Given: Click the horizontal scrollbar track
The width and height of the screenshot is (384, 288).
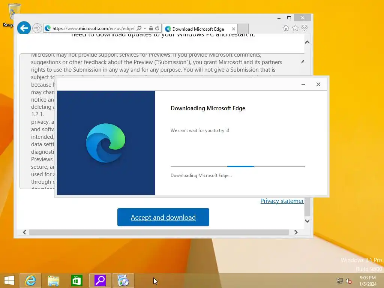Looking at the screenshot, I should [x=159, y=232].
